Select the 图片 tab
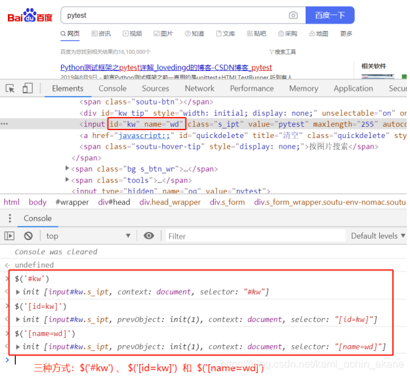Screen dimensions: 410x376 click(163, 34)
